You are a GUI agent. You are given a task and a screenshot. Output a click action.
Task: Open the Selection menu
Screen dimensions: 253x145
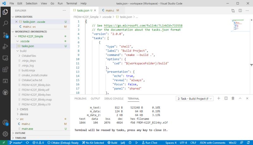(31, 3)
